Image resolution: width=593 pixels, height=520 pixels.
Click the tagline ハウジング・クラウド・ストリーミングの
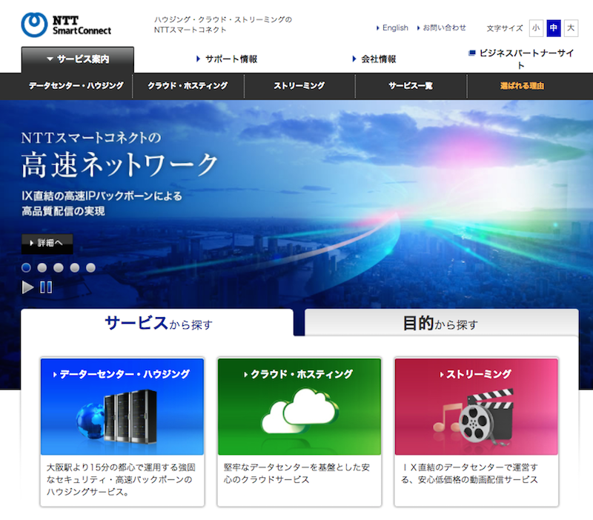pos(223,20)
